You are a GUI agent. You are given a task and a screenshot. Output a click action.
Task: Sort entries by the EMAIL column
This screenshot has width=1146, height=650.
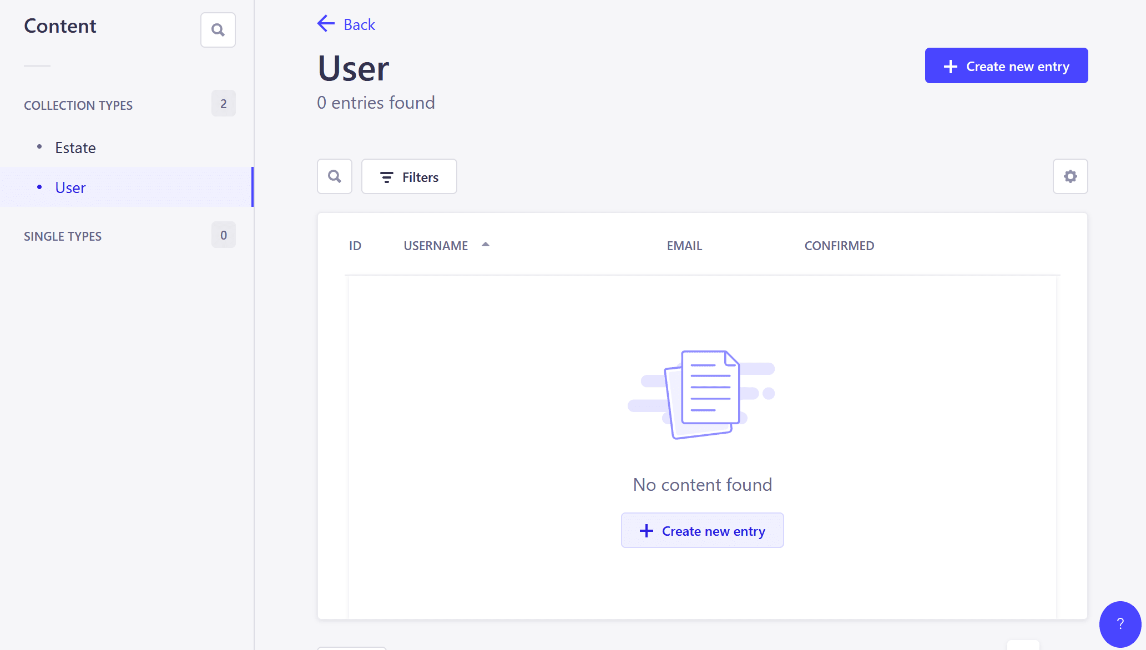coord(684,245)
